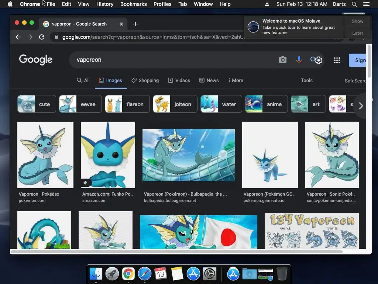378x284 pixels.
Task: Start voice search with the microphone icon
Action: click(x=299, y=60)
